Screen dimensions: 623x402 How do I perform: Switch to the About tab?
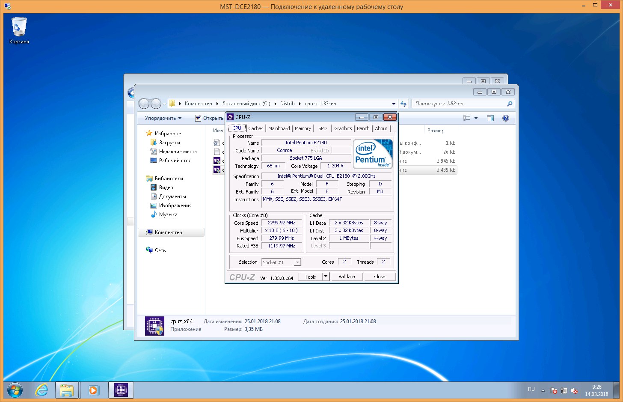[381, 128]
